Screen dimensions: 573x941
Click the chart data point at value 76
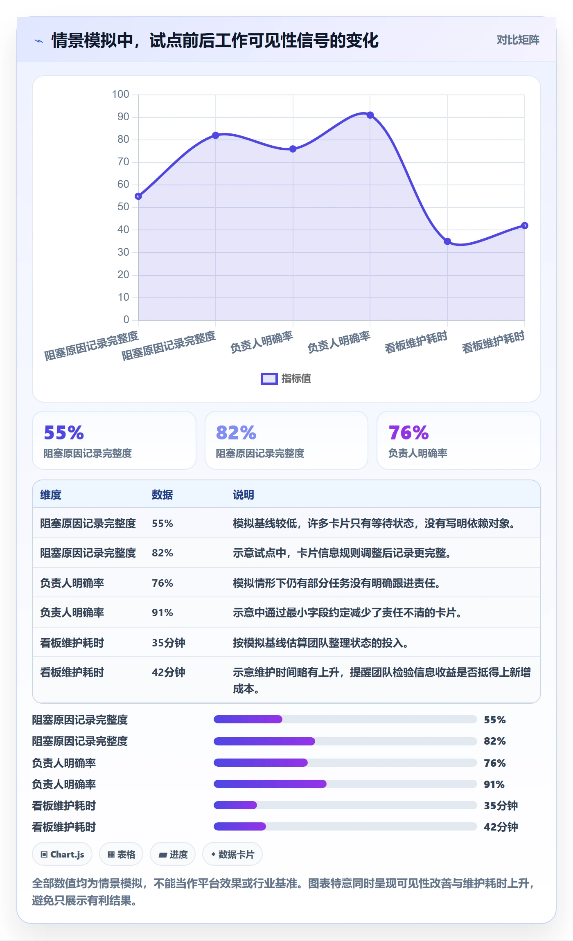click(293, 149)
